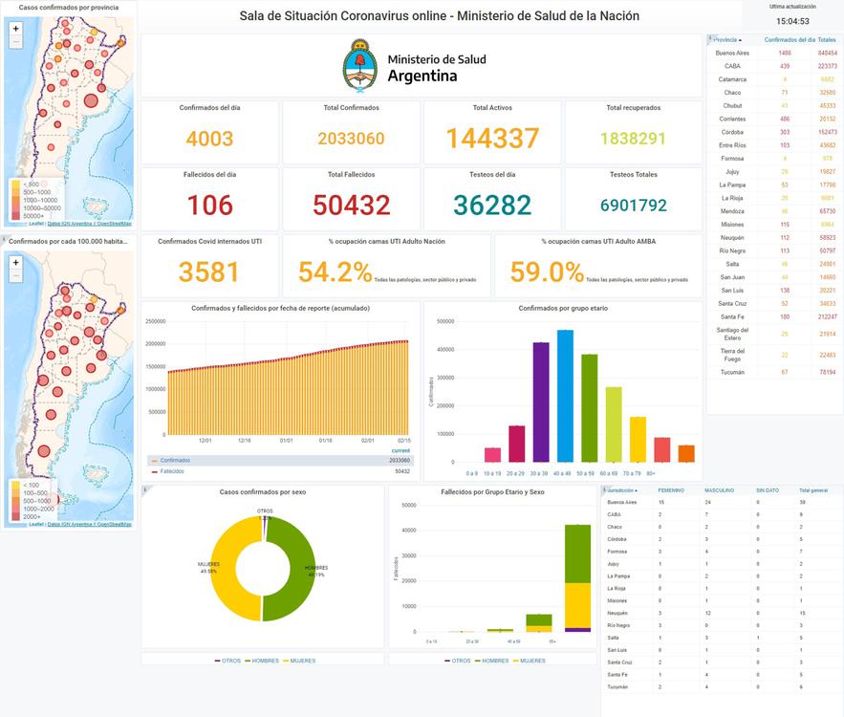844x717 pixels.
Task: Zoom in on Casos confirmados por provincia map
Action: 16,29
